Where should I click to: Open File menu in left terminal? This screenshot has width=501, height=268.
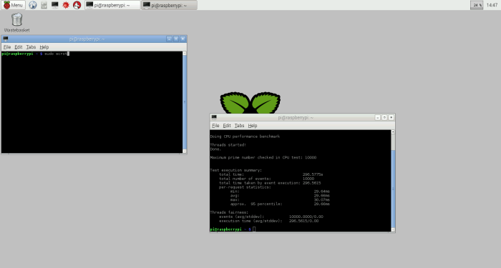point(7,47)
